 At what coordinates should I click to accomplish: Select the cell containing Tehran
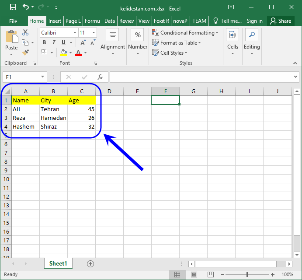54,109
